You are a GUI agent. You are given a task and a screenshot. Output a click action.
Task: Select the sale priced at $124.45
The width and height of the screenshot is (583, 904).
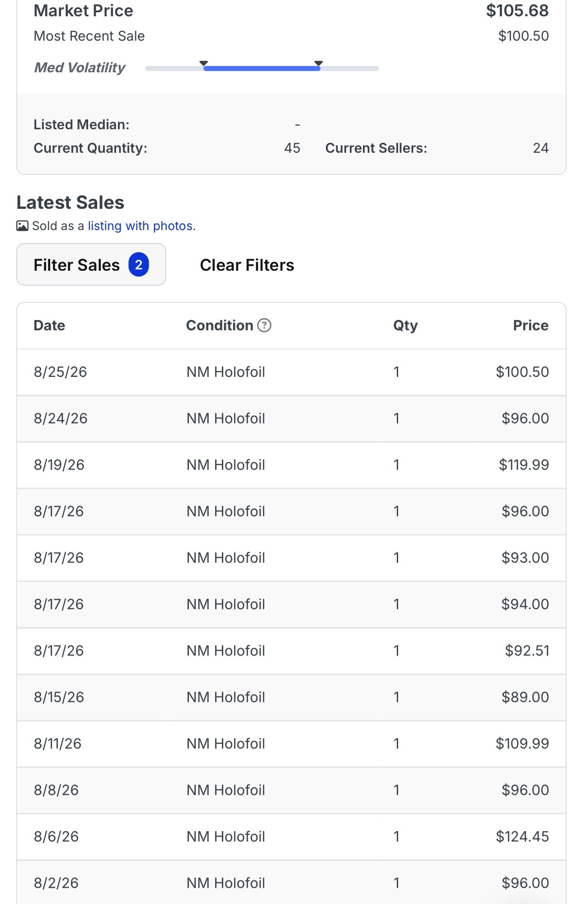point(291,837)
